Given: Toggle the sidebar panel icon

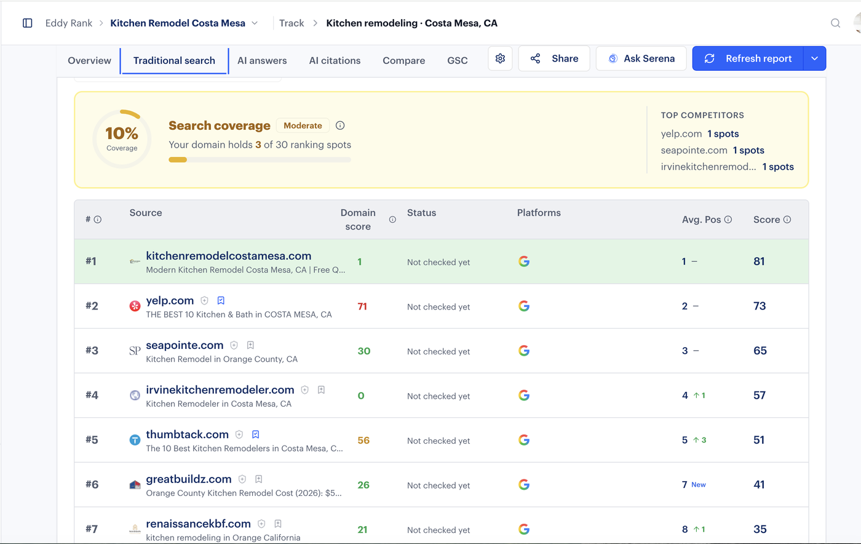Looking at the screenshot, I should pos(28,23).
